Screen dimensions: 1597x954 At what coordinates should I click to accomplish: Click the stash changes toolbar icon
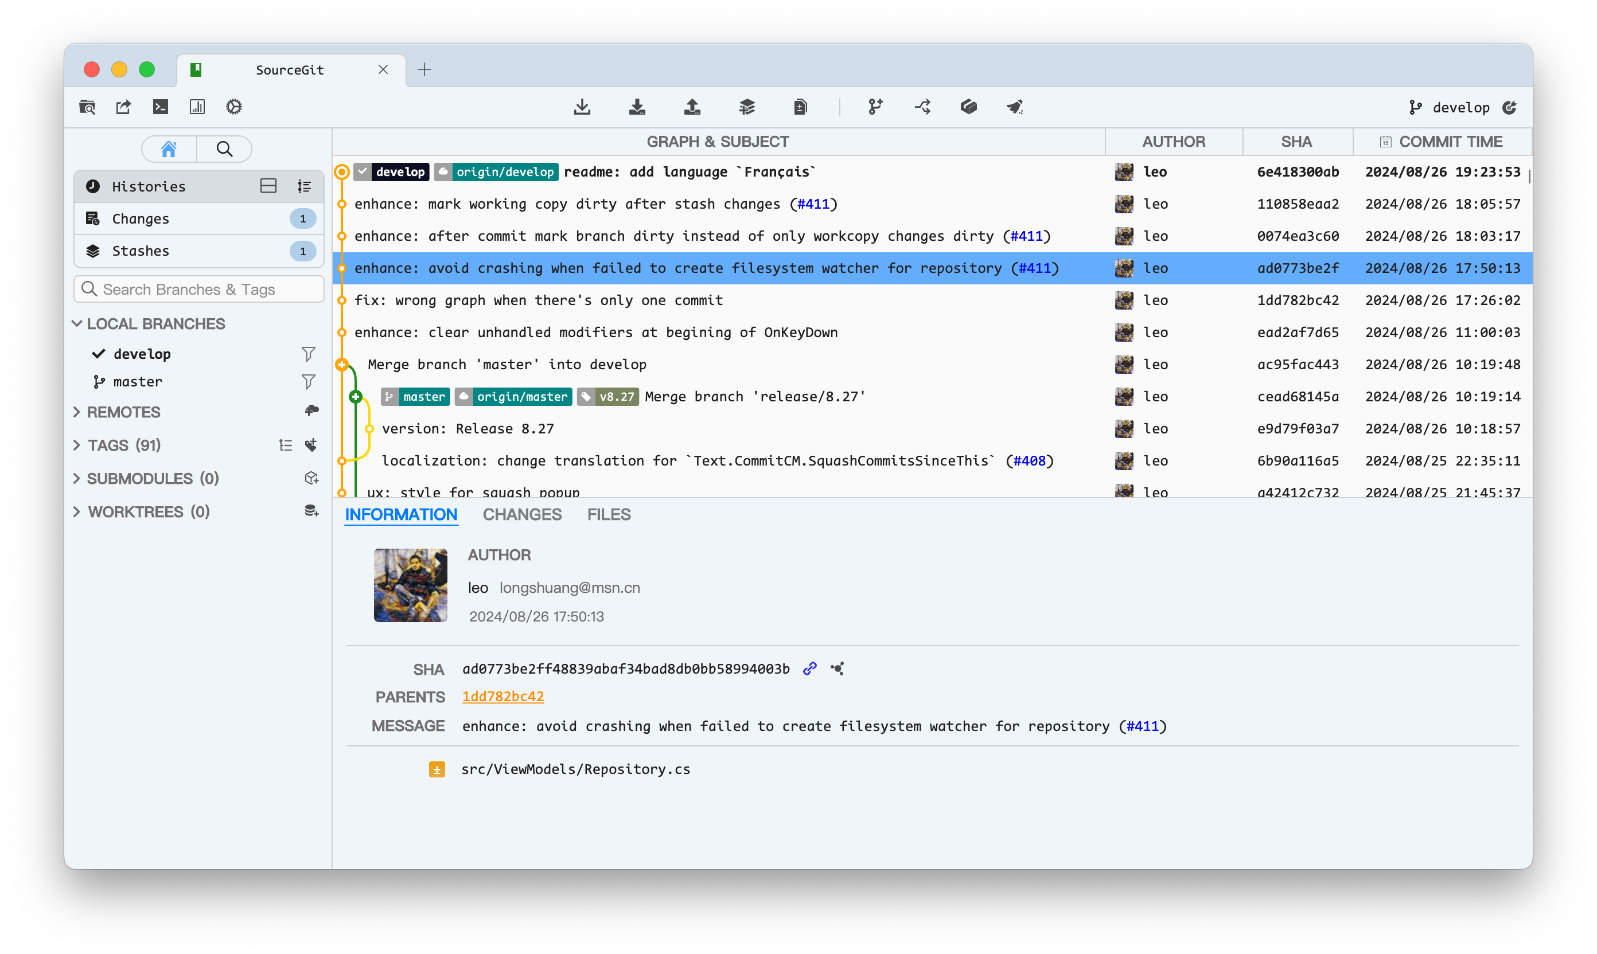point(745,105)
